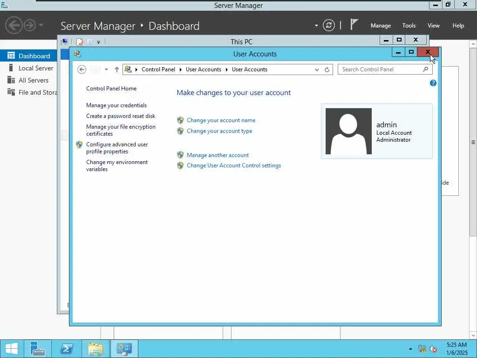Open File Explorer from the taskbar
This screenshot has height=358, width=477.
tap(95, 349)
